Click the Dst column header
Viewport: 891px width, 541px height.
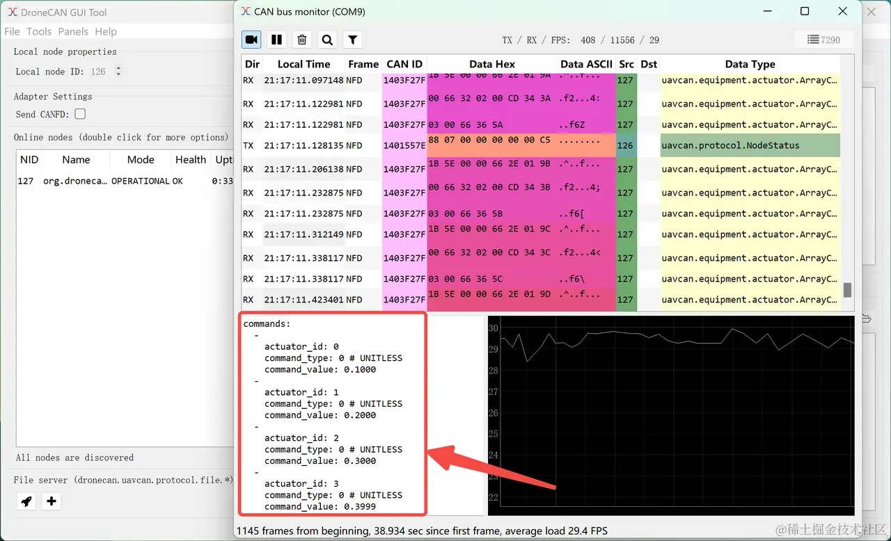coord(649,64)
